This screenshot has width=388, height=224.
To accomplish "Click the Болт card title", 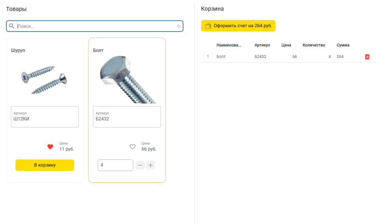I will [98, 50].
